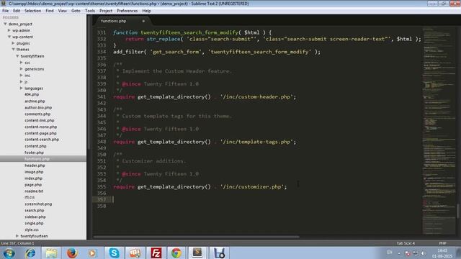Collapse the twentyfifteen folder
Viewport: 461px width, 259px height.
coord(17,56)
